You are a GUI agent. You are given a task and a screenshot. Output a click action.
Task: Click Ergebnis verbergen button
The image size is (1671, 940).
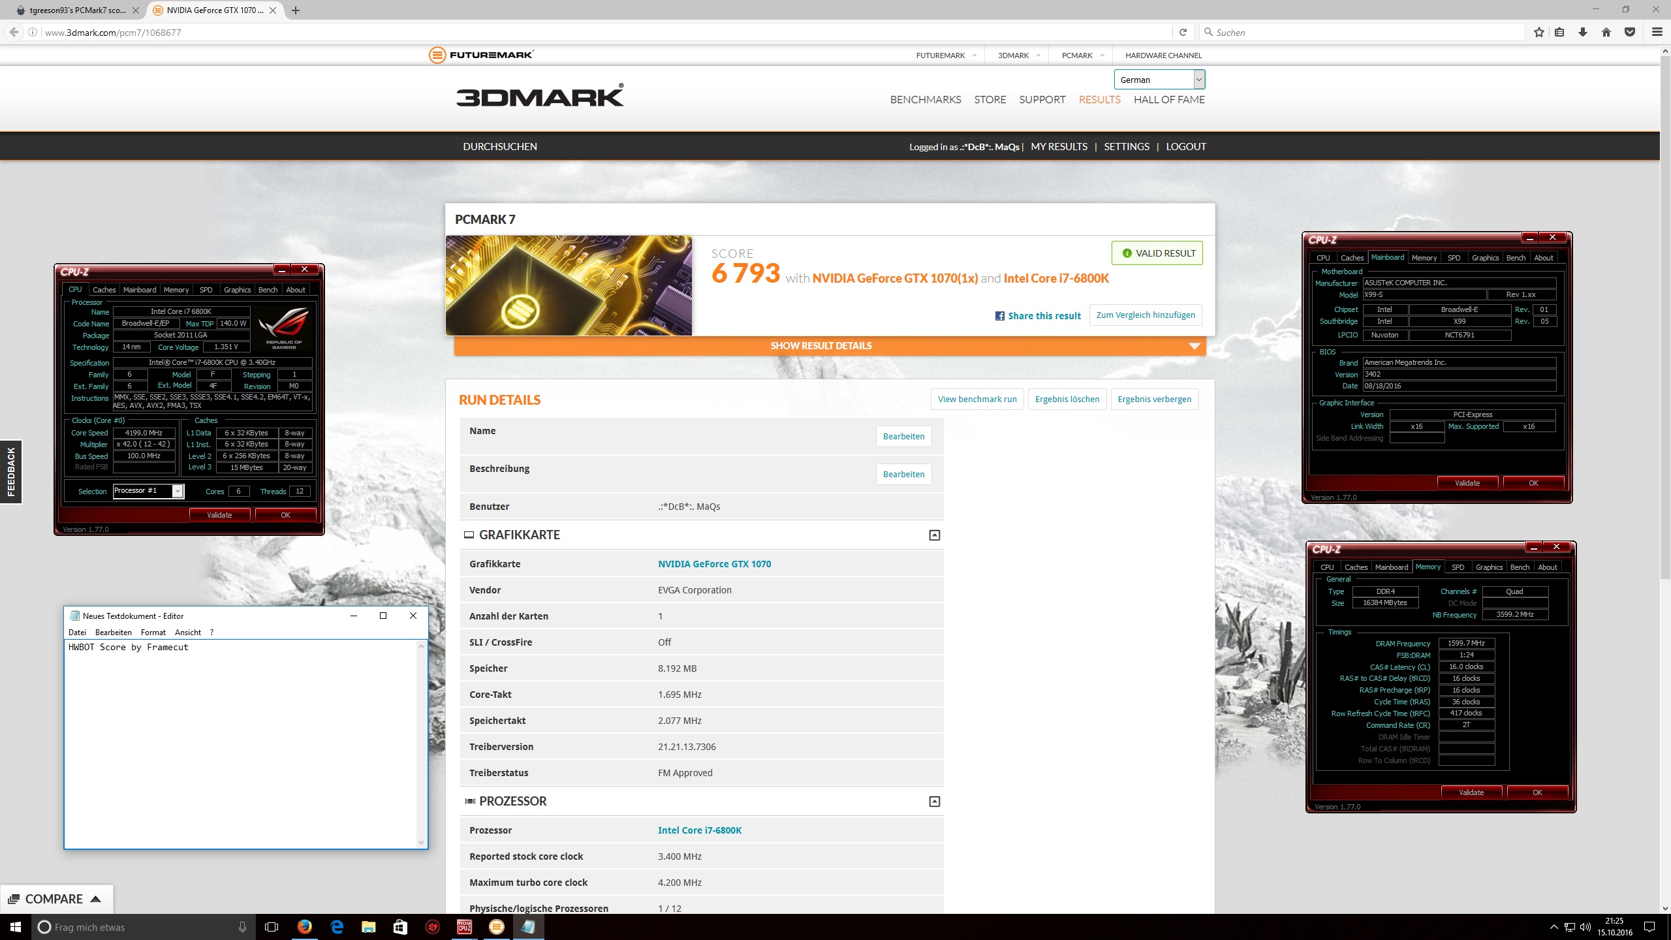[1154, 399]
